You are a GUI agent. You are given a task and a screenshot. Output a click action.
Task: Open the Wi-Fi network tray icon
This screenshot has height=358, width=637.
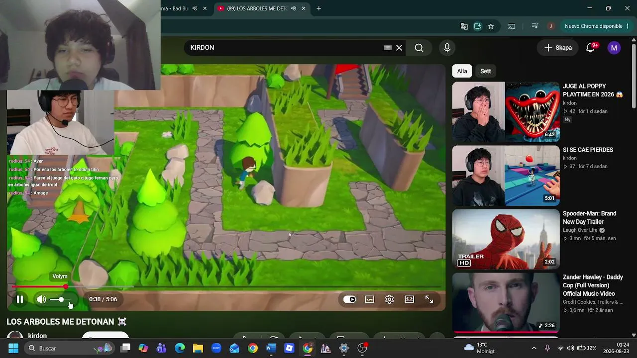[x=561, y=348]
